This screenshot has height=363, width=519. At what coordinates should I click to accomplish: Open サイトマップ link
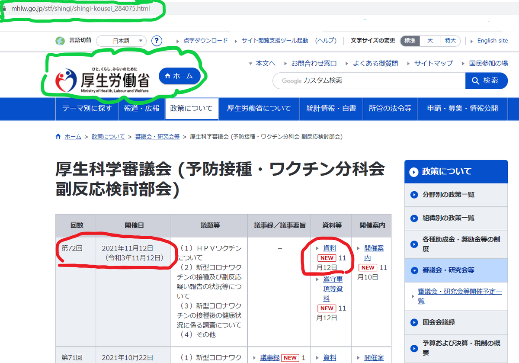pos(433,63)
